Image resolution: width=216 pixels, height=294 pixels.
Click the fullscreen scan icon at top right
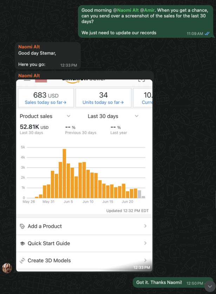coord(141,80)
